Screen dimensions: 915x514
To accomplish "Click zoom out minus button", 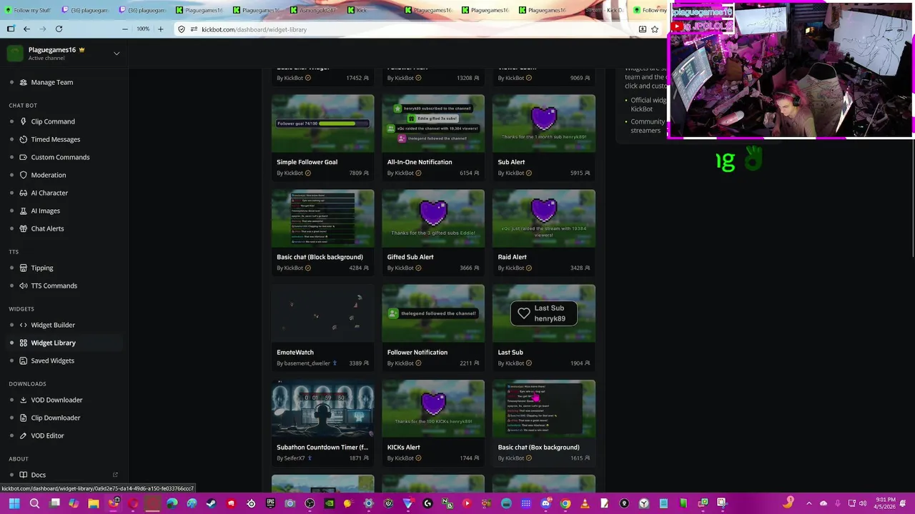I will click(125, 29).
